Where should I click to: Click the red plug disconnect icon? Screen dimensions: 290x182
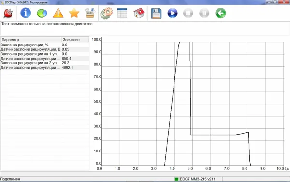[8, 13]
